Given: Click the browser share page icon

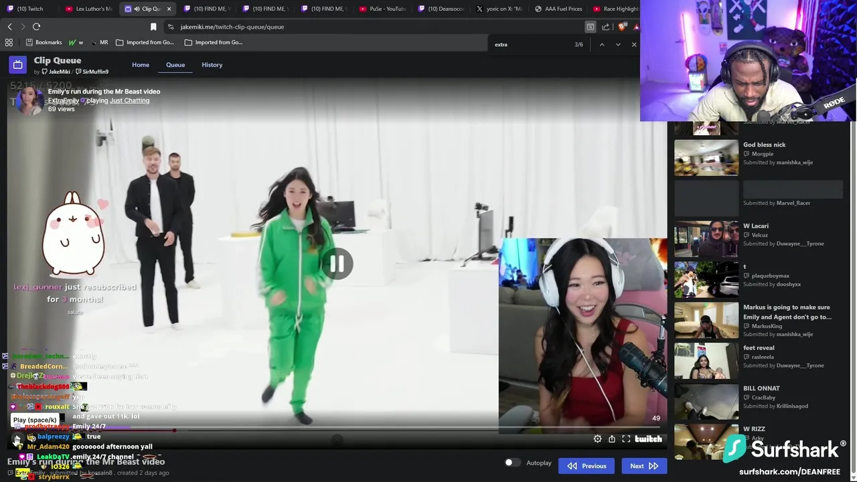Looking at the screenshot, I should pyautogui.click(x=605, y=27).
